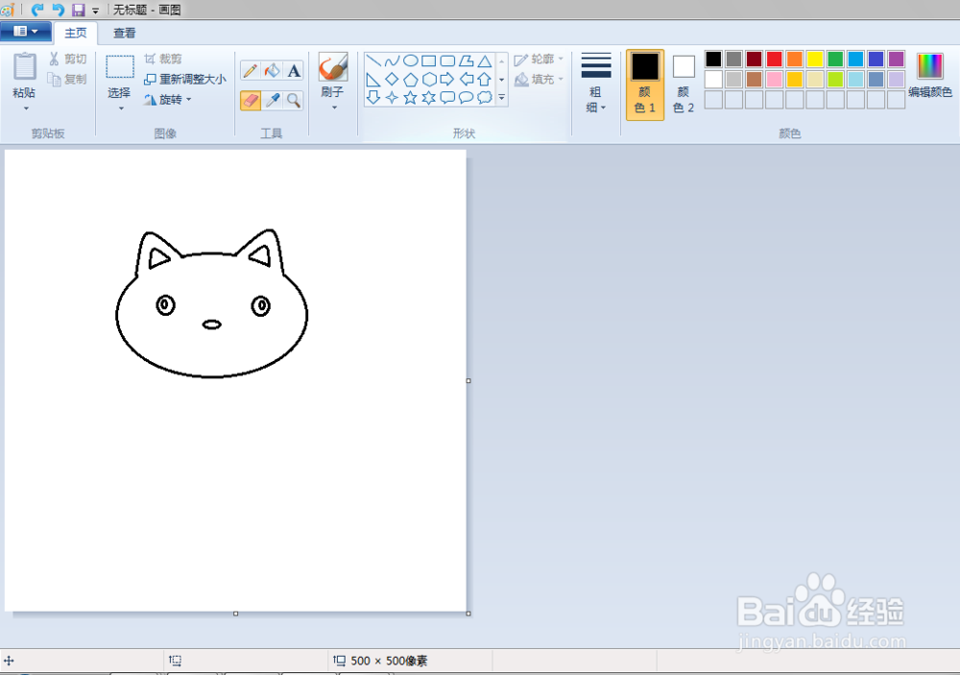This screenshot has width=960, height=675.
Task: Click the Cut (剪切) button
Action: click(x=68, y=59)
